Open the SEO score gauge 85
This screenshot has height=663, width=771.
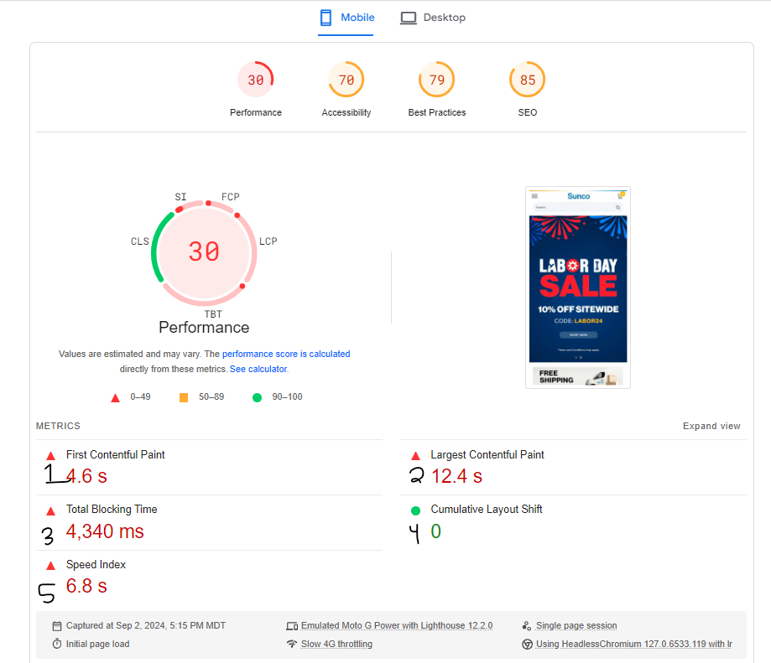click(x=527, y=80)
